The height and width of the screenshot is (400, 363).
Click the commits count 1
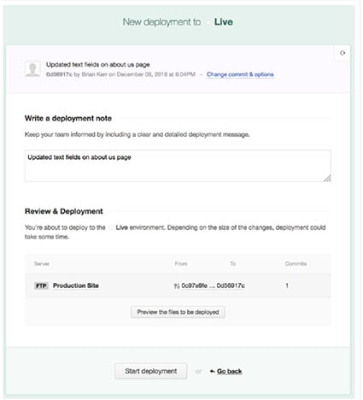click(x=287, y=285)
